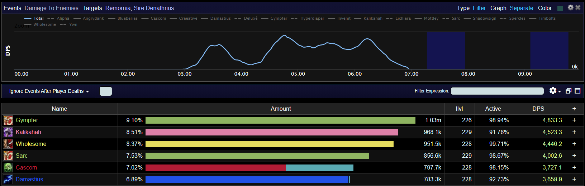Toggle the Wholesome series in the legend

click(40, 24)
